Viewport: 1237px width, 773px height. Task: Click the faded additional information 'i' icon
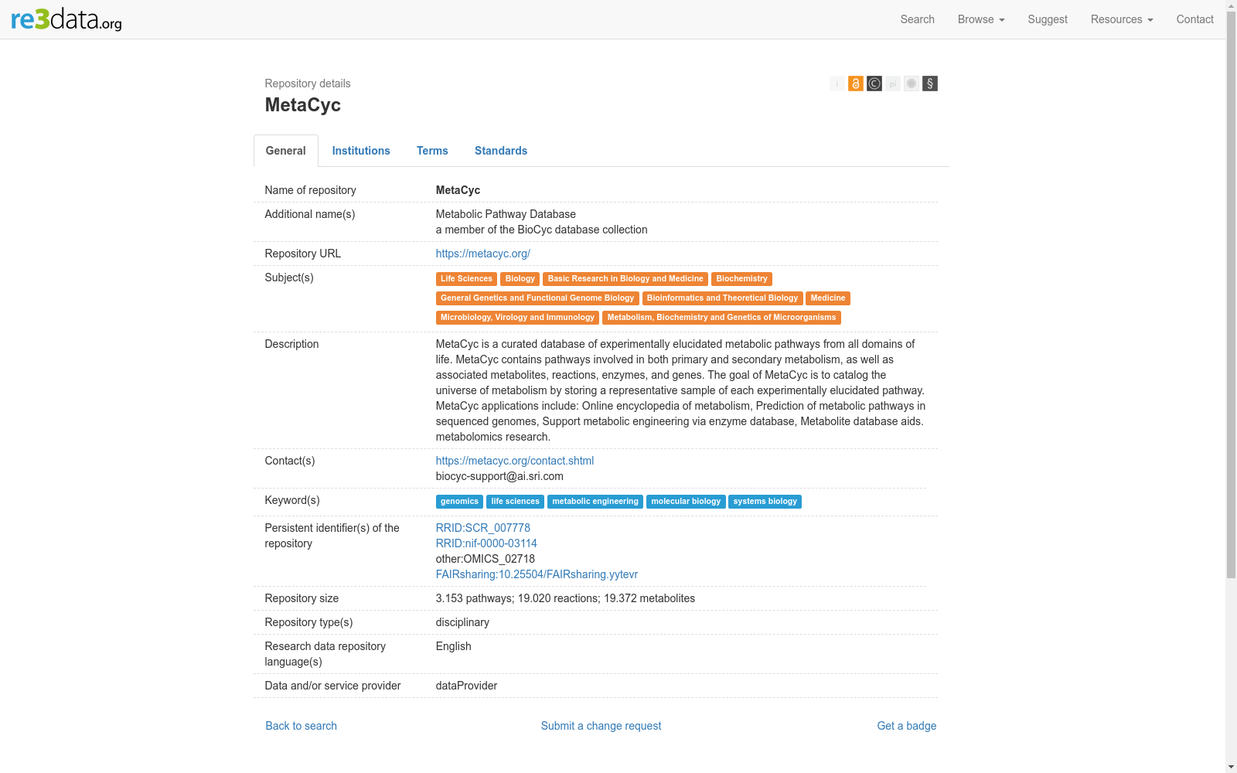click(x=837, y=83)
